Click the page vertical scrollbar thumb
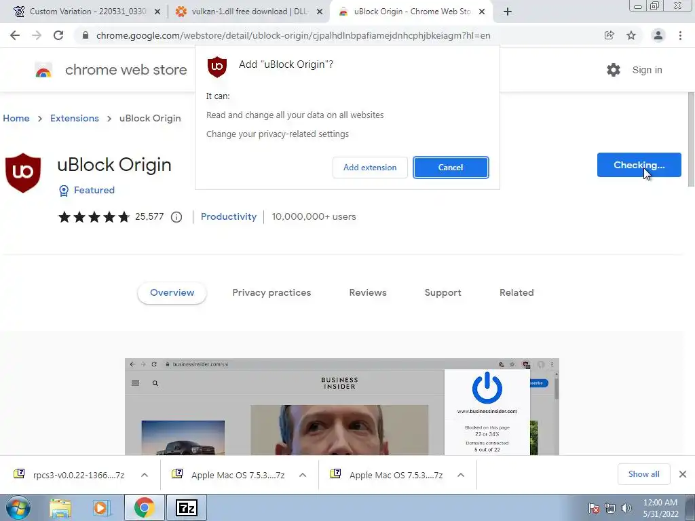Screen dimensions: 695x521 pyautogui.click(x=690, y=140)
